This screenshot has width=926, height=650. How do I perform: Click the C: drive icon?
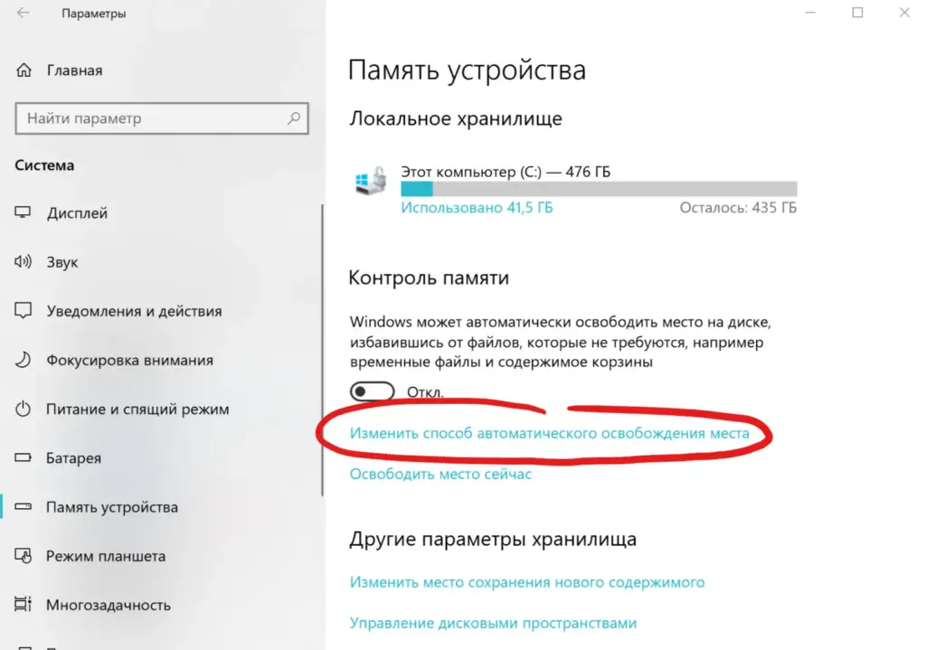[x=371, y=181]
